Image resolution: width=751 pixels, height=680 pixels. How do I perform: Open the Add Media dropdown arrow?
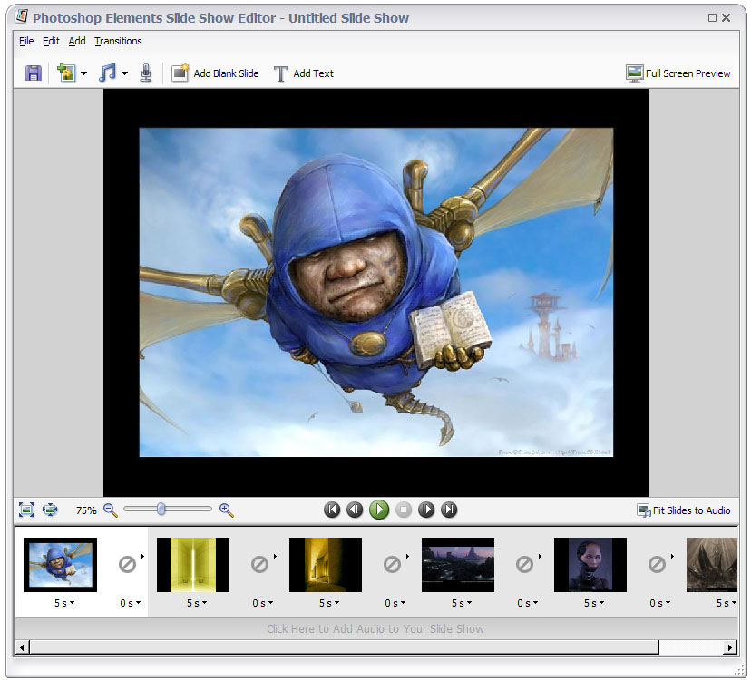(83, 73)
